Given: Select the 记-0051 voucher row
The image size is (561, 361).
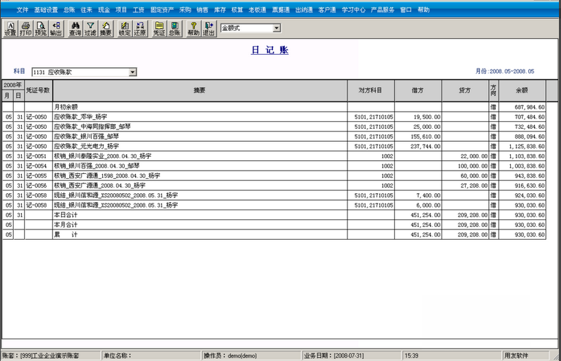Looking at the screenshot, I should pos(38,156).
